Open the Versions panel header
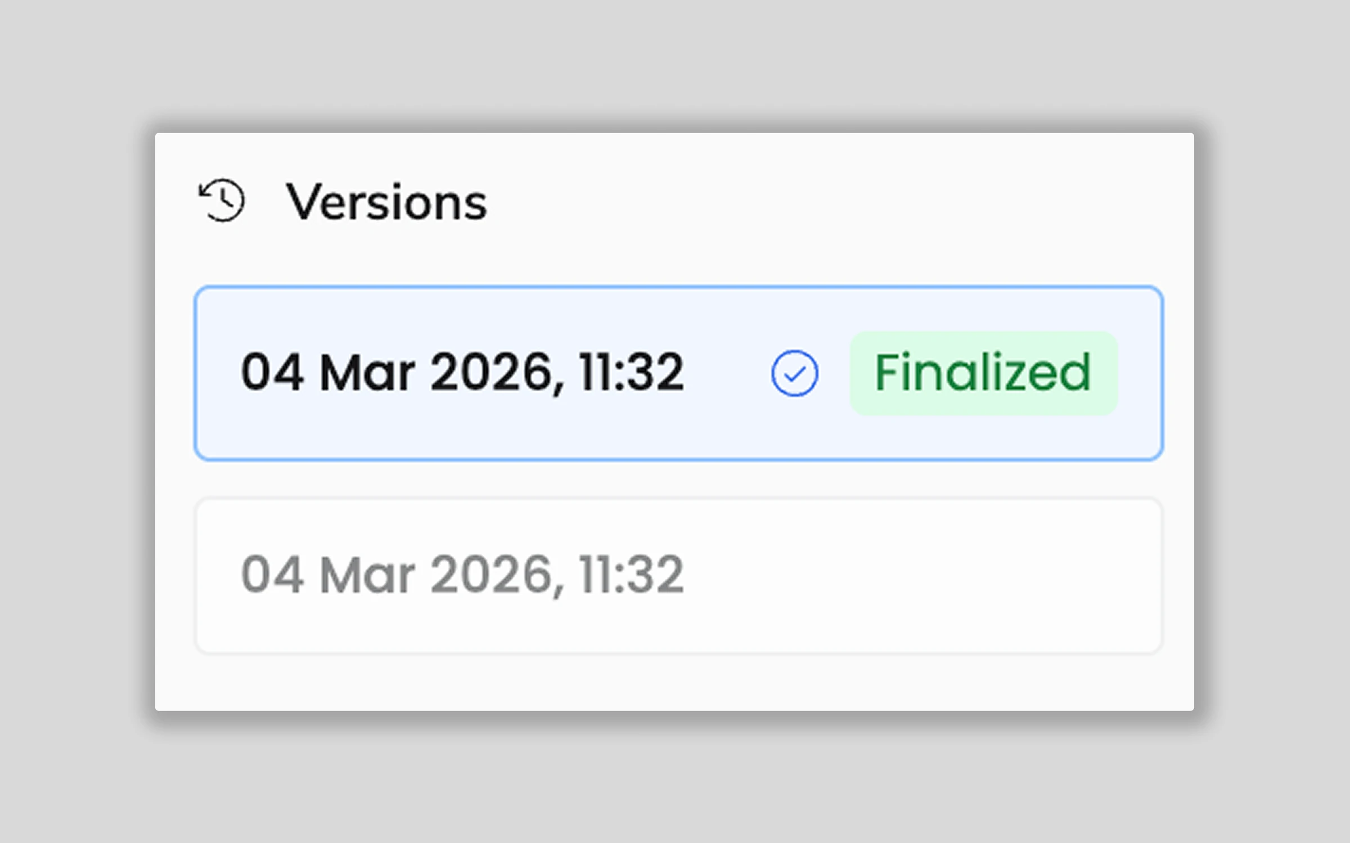 [387, 202]
